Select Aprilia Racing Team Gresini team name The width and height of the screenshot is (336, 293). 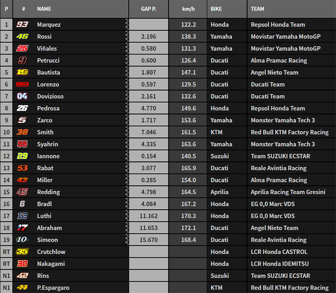[x=288, y=192]
